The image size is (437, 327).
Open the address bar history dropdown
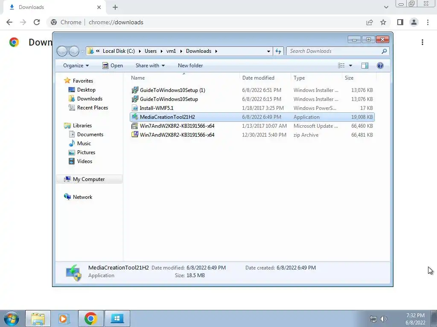coord(268,51)
